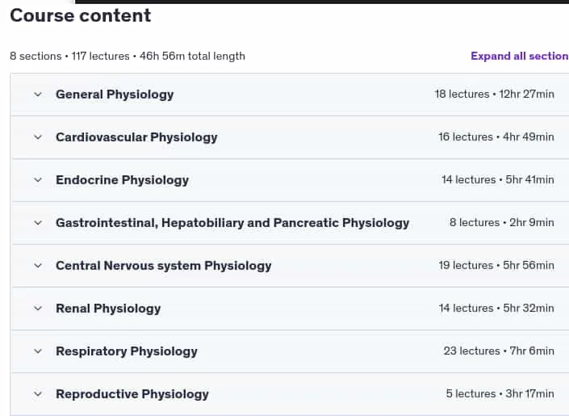Screen dimensions: 569x416
Task: Click chevron icon next to Renal Physiology
Action: tap(38, 309)
